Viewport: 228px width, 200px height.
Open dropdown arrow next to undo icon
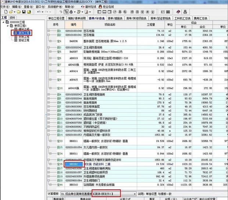click(42, 12)
